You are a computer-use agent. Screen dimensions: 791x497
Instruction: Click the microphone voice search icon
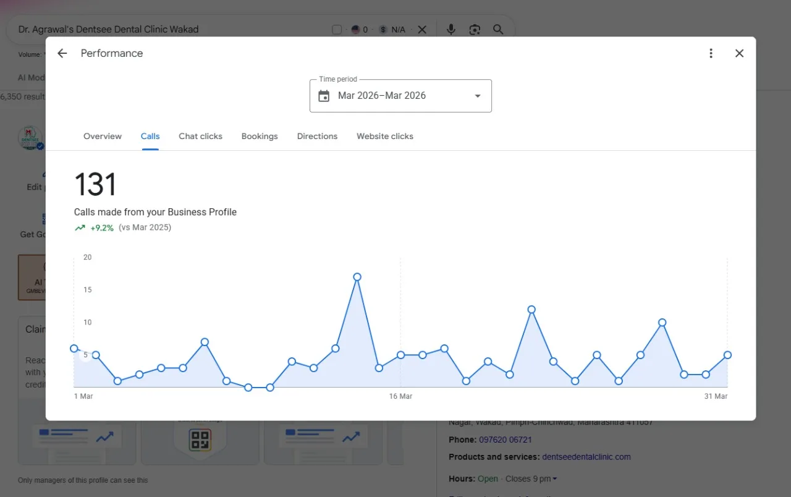click(451, 29)
